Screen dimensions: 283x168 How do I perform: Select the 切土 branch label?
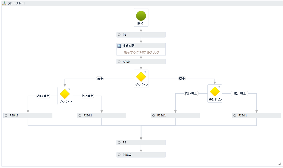pyautogui.click(x=182, y=79)
